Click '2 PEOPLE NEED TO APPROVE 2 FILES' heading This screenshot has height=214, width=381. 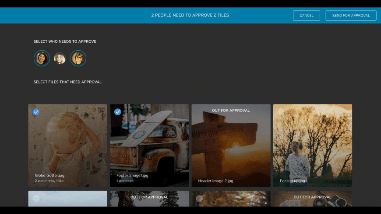[x=190, y=15]
